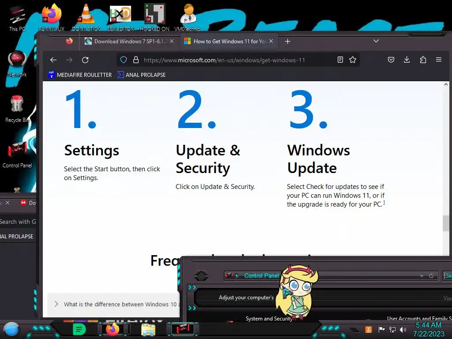Click the Control Panel window search box

(x=448, y=276)
